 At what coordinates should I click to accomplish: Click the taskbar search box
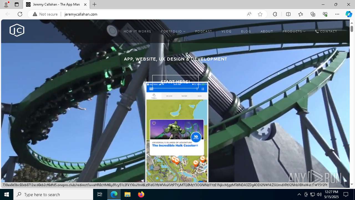[53, 194]
